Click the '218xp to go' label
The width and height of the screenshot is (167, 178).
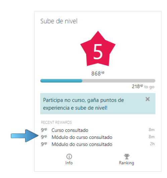(x=143, y=87)
